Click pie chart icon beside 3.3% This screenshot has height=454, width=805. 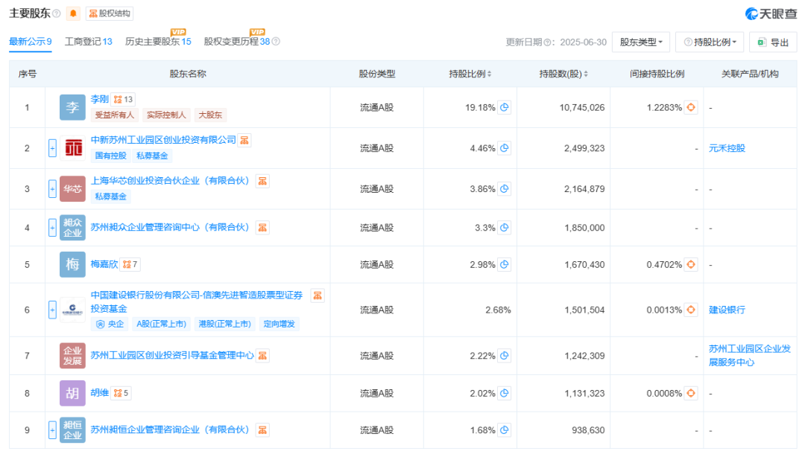(504, 228)
